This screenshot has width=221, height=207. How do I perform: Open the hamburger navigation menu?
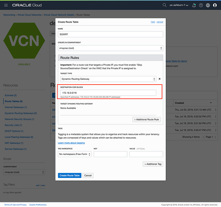click(x=6, y=5)
